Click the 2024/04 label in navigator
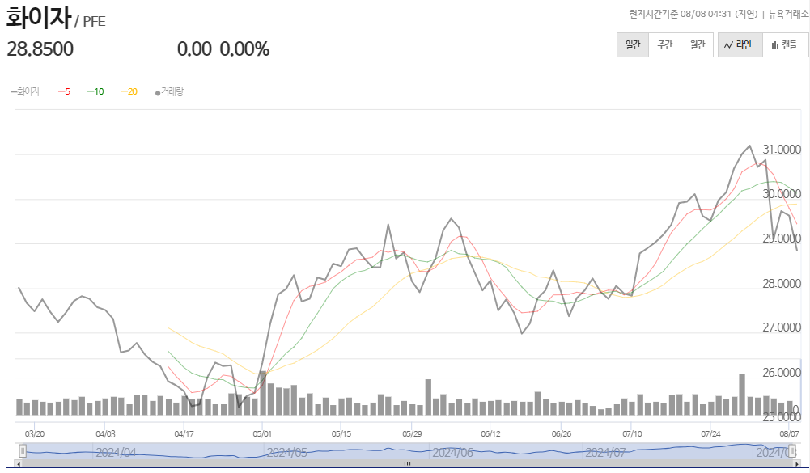Image resolution: width=810 pixels, height=473 pixels. pyautogui.click(x=116, y=453)
